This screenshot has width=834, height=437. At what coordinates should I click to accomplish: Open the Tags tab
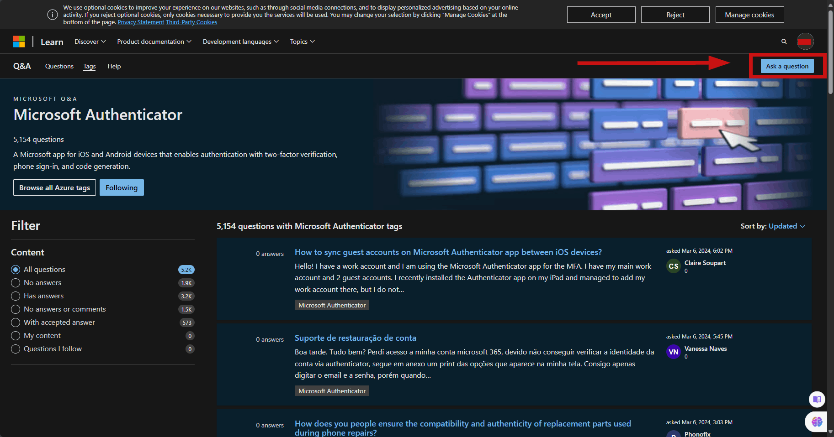coord(90,66)
